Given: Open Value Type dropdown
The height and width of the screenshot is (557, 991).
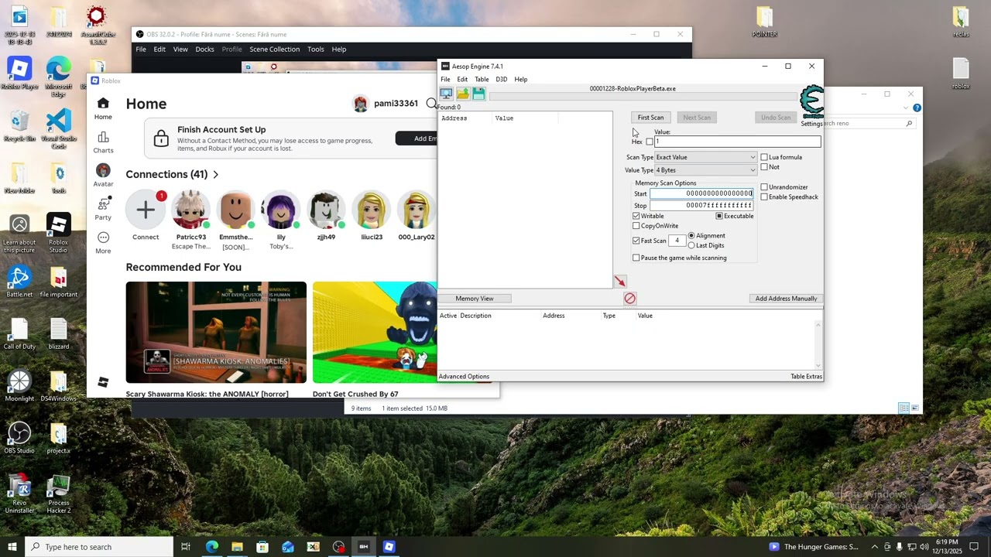Looking at the screenshot, I should (x=705, y=170).
